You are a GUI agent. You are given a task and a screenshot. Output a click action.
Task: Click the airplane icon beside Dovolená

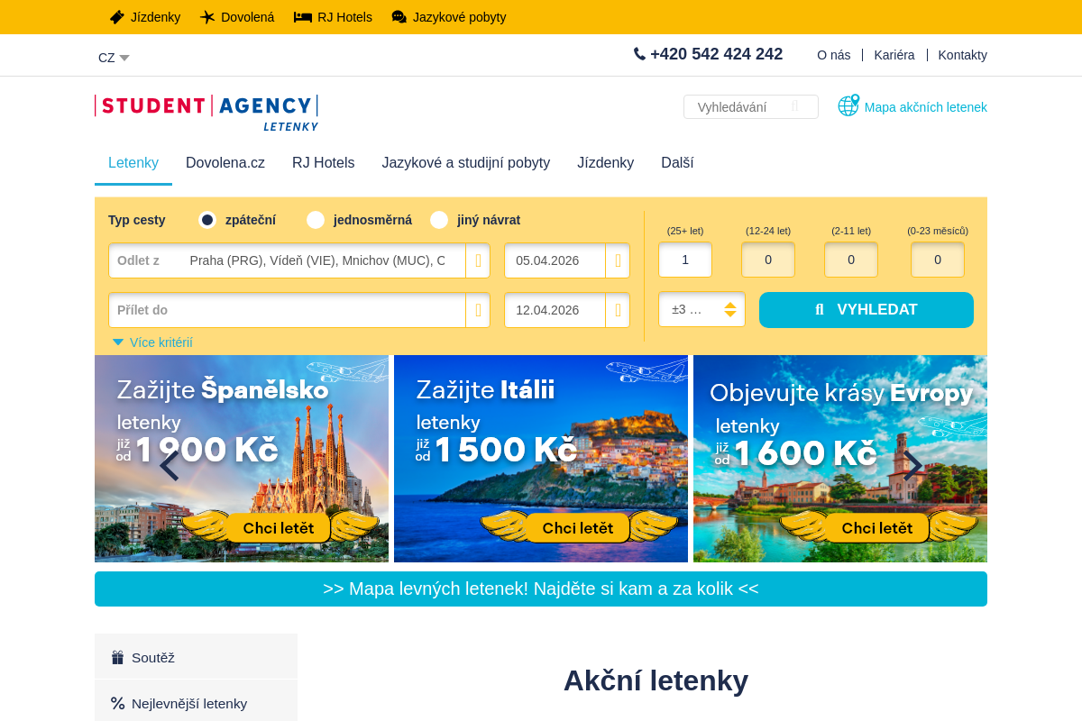click(x=207, y=17)
